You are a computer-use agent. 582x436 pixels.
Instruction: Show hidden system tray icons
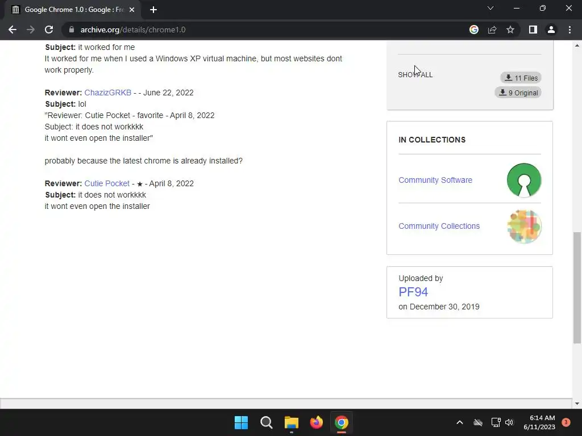coord(459,422)
